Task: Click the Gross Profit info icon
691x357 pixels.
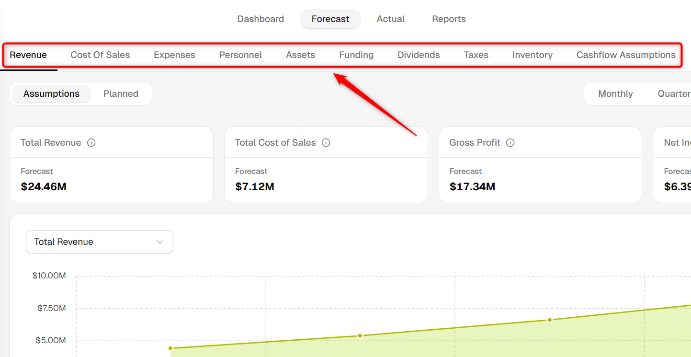Action: click(x=510, y=143)
